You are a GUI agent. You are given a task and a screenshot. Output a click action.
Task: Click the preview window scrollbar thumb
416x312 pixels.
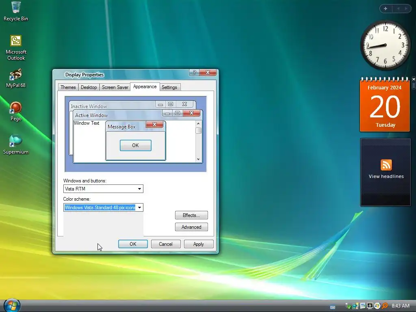(198, 130)
